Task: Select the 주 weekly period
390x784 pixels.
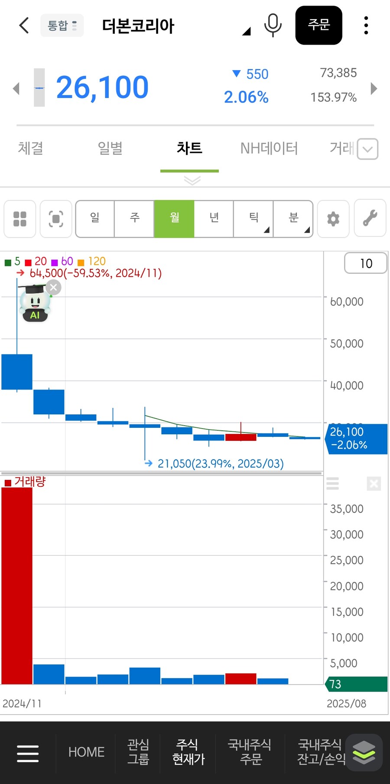Action: pos(134,219)
